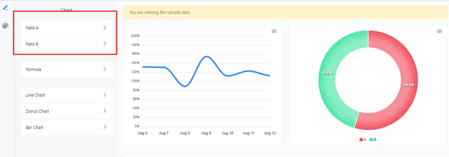Expand the Donut Chart chevron arrow
This screenshot has width=449, height=157.
tap(105, 111)
